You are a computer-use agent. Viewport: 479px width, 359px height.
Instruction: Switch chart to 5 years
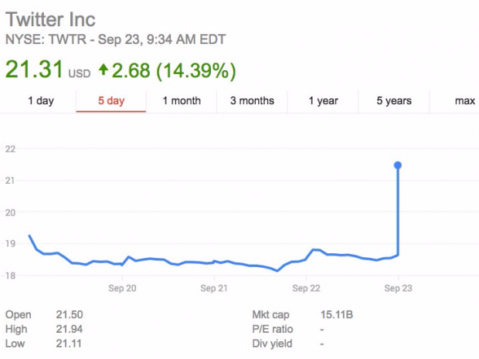[394, 101]
